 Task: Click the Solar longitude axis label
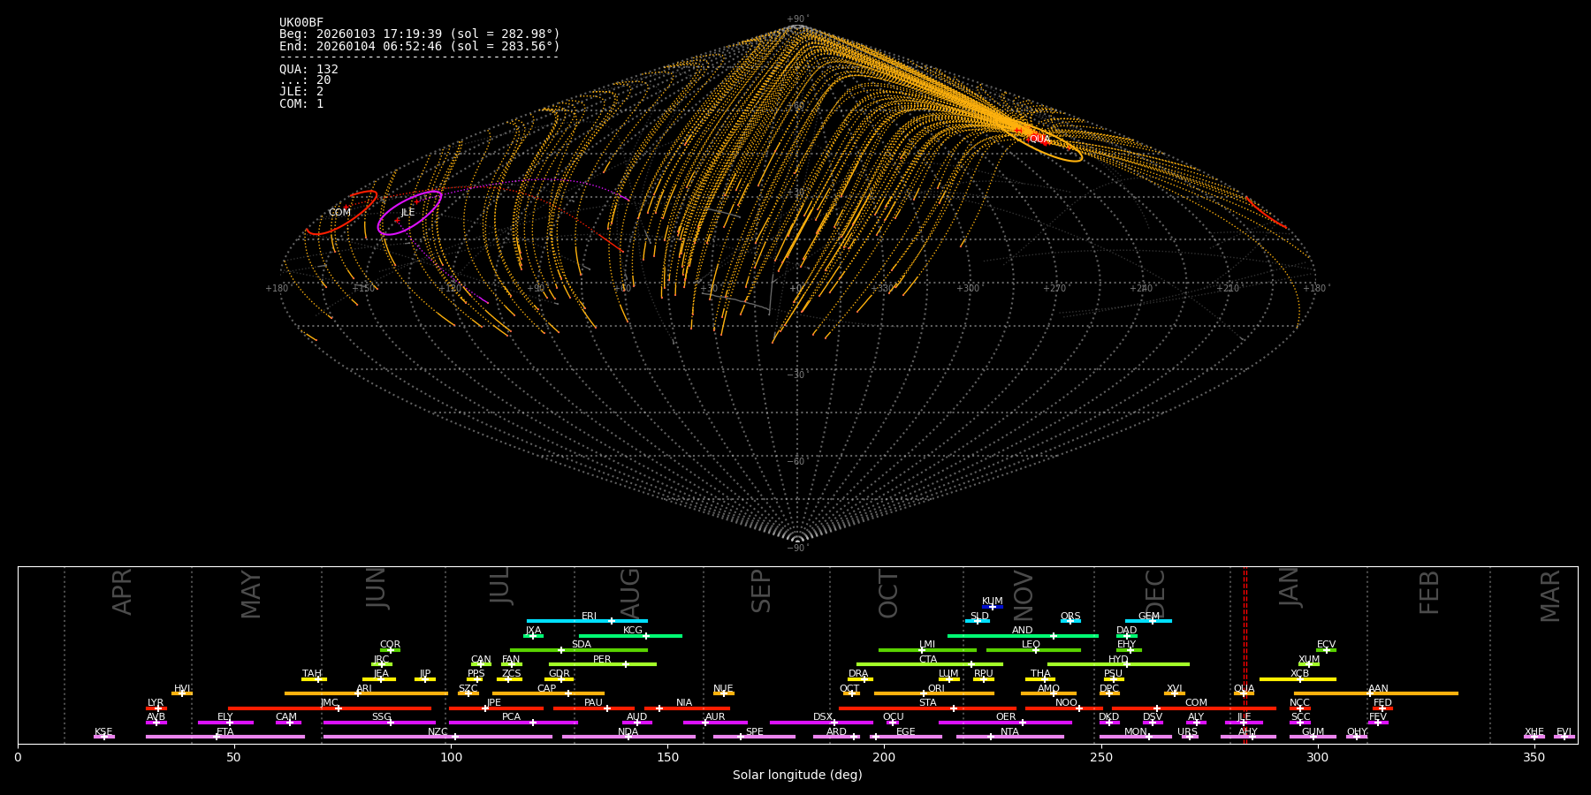pos(797,776)
